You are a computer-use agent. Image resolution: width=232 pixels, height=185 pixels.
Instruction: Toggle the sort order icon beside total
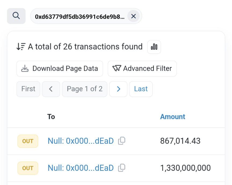21,47
